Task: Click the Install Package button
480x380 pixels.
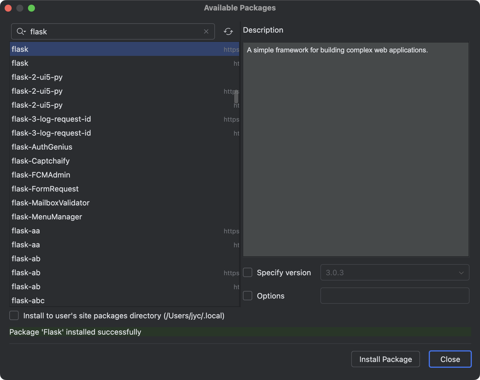Action: (385, 359)
